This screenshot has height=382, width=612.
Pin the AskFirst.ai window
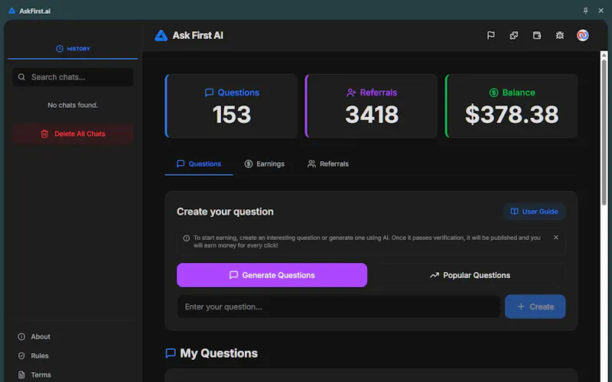point(585,11)
